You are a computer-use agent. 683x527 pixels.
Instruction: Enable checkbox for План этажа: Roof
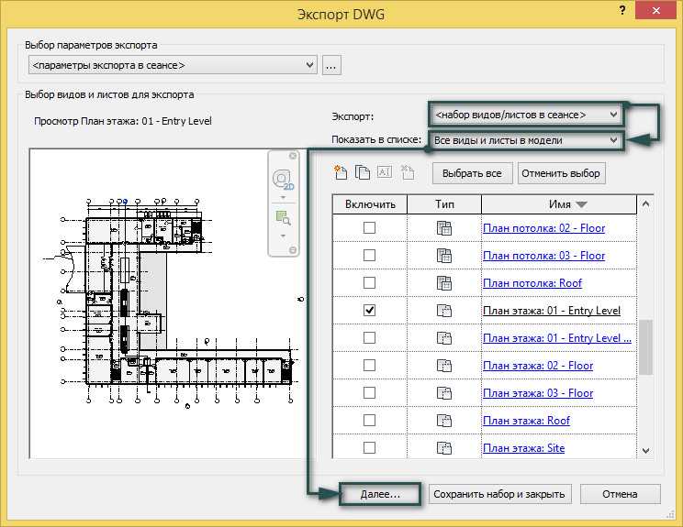369,420
